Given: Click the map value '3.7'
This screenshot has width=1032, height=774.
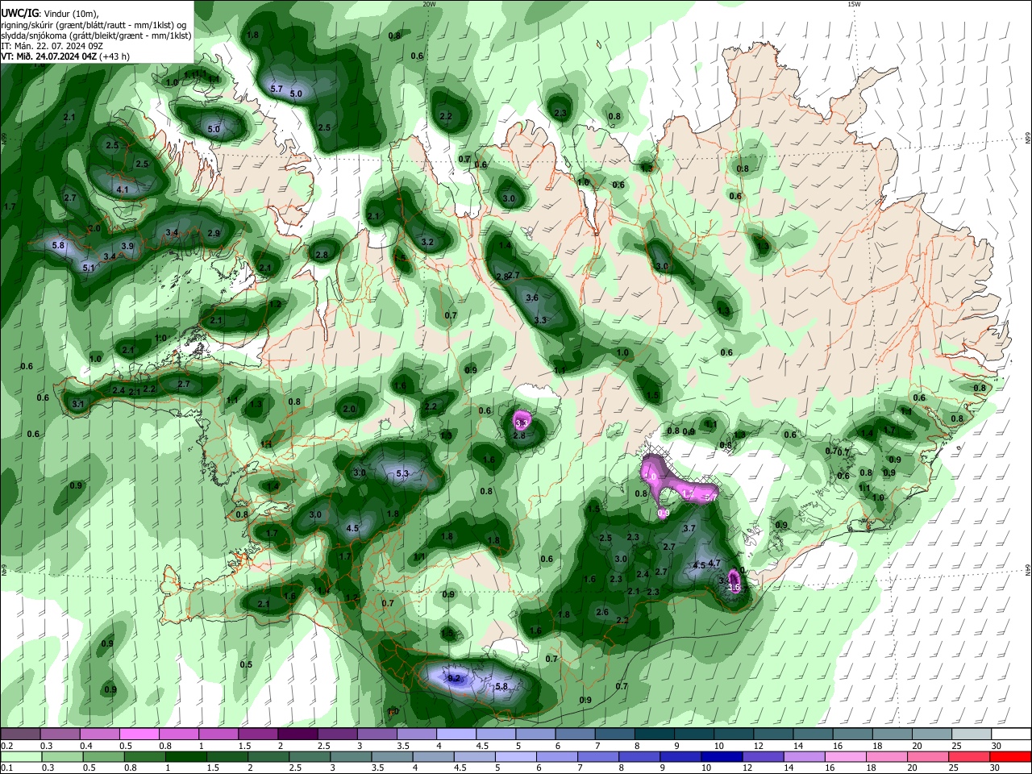Looking at the screenshot, I should (x=689, y=529).
